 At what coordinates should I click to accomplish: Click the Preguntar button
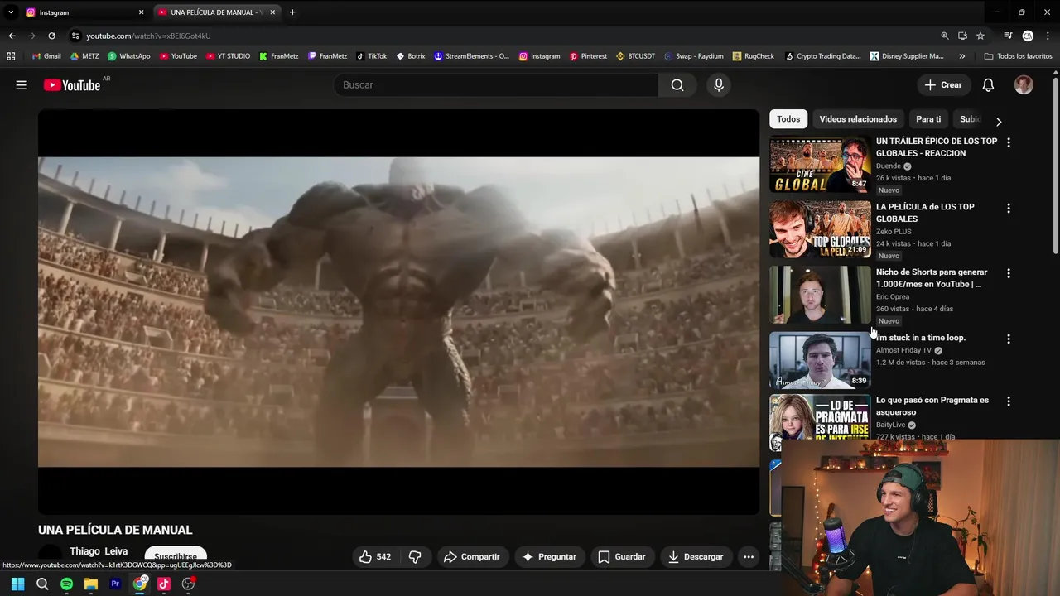(x=549, y=557)
